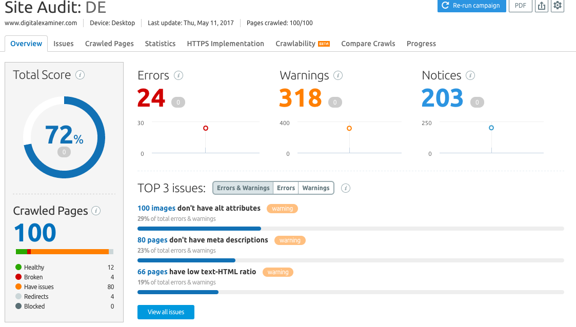Click the View all issues button
576x327 pixels.
166,312
